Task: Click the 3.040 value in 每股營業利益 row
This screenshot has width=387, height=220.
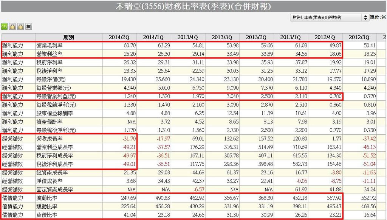Action: (232, 96)
